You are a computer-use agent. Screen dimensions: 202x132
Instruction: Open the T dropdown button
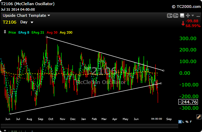point(176,16)
